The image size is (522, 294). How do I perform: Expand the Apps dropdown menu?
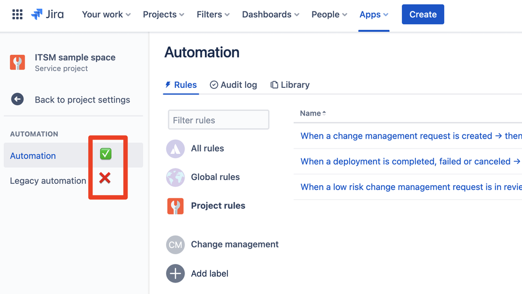[x=374, y=14]
